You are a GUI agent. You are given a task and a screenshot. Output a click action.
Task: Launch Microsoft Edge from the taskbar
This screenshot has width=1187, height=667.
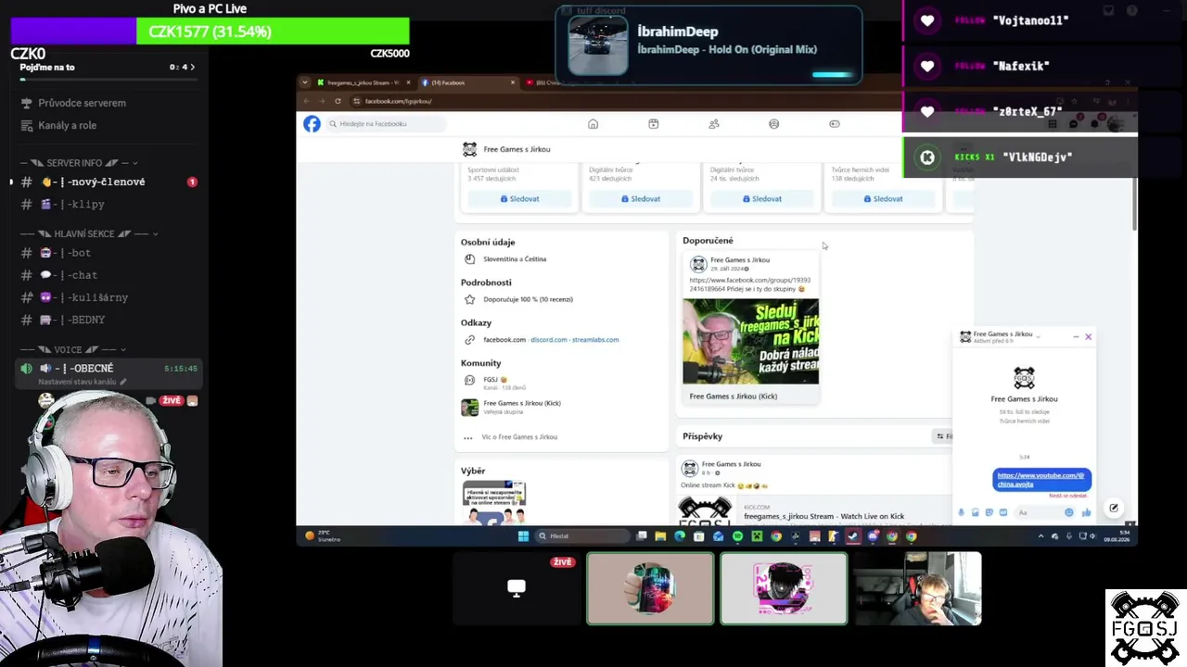click(x=680, y=535)
